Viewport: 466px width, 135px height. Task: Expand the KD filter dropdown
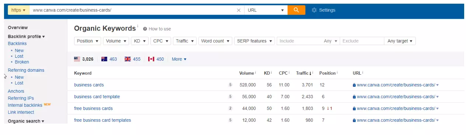click(x=140, y=41)
